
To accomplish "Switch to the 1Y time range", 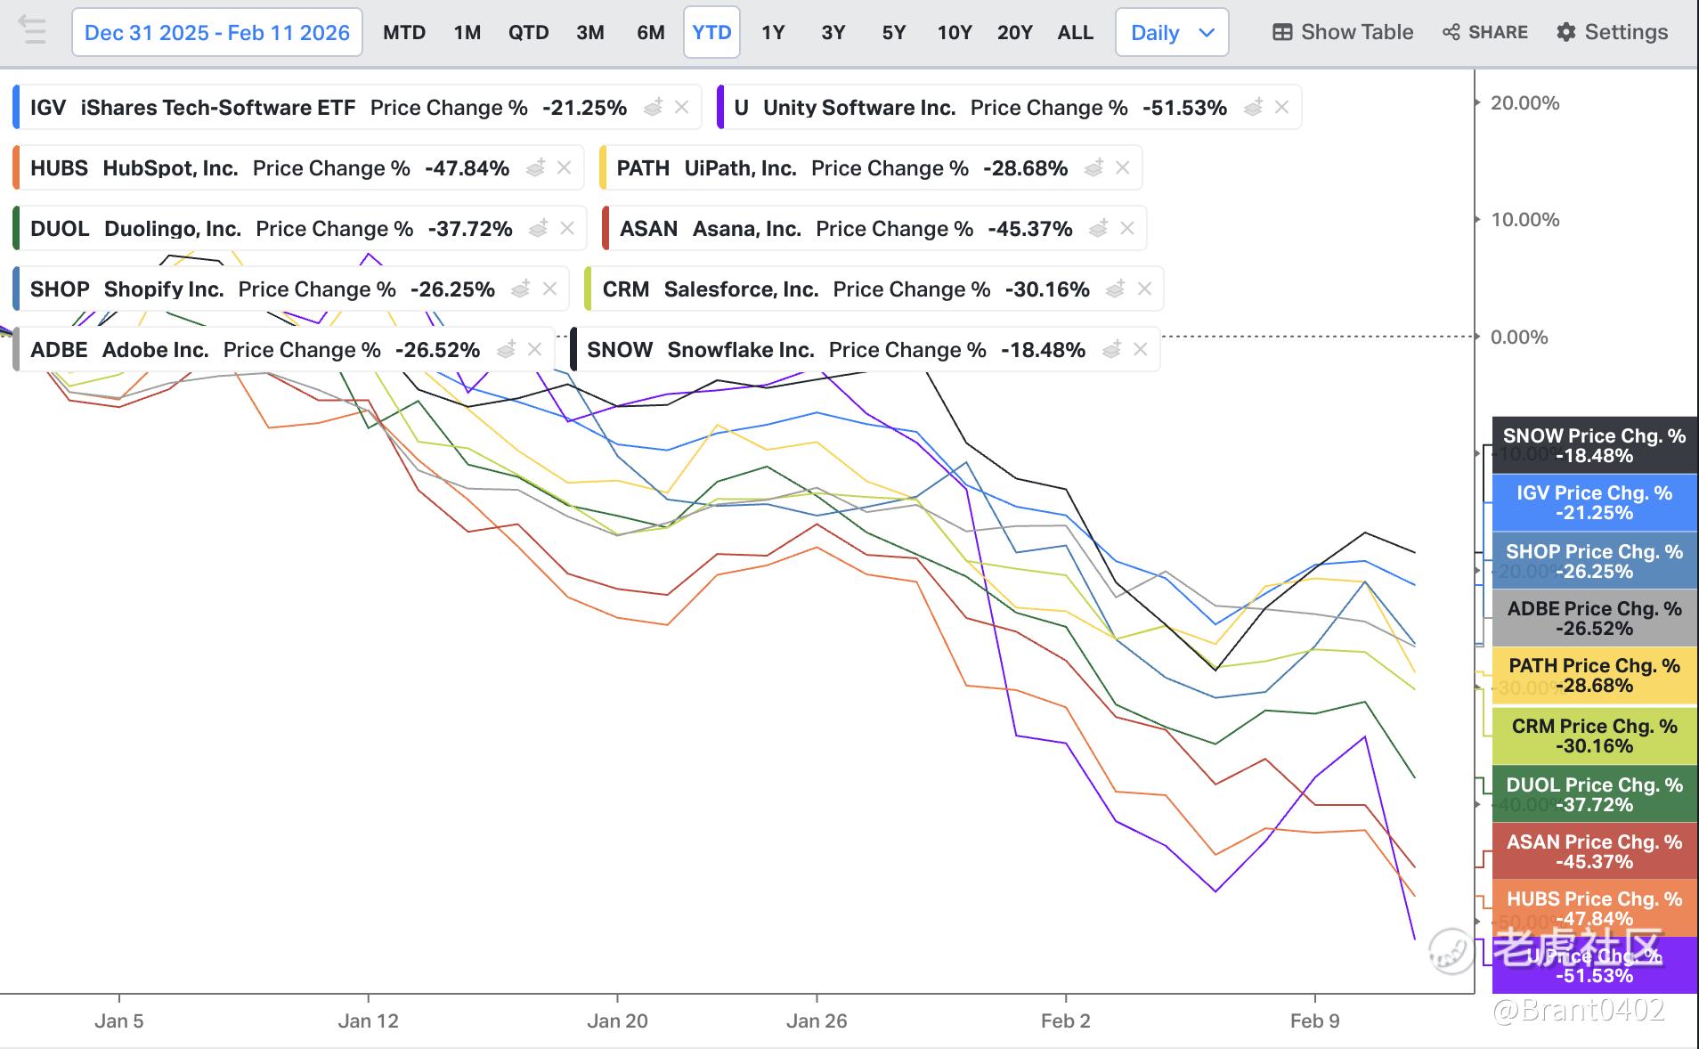I will pos(773,32).
